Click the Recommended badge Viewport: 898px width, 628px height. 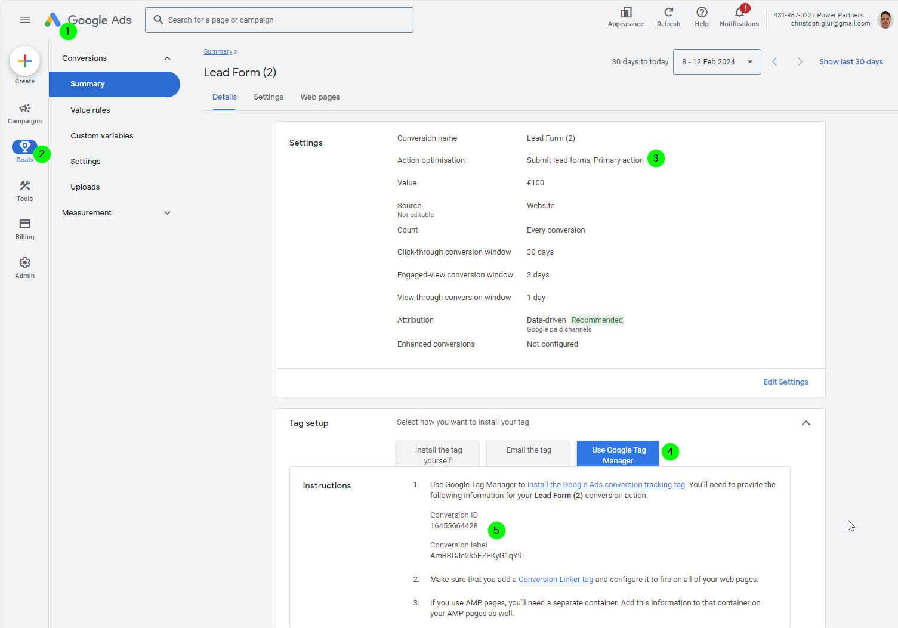coord(597,320)
